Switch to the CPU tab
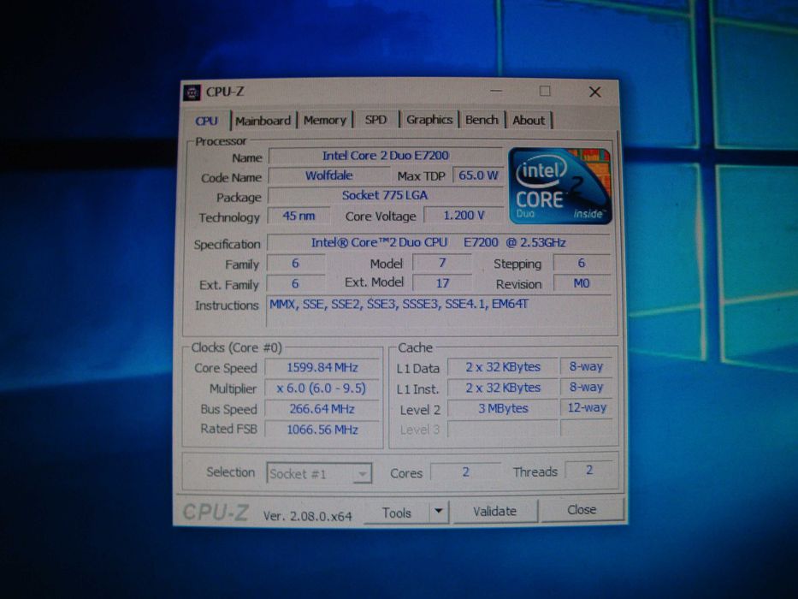The height and width of the screenshot is (599, 798). pyautogui.click(x=206, y=121)
